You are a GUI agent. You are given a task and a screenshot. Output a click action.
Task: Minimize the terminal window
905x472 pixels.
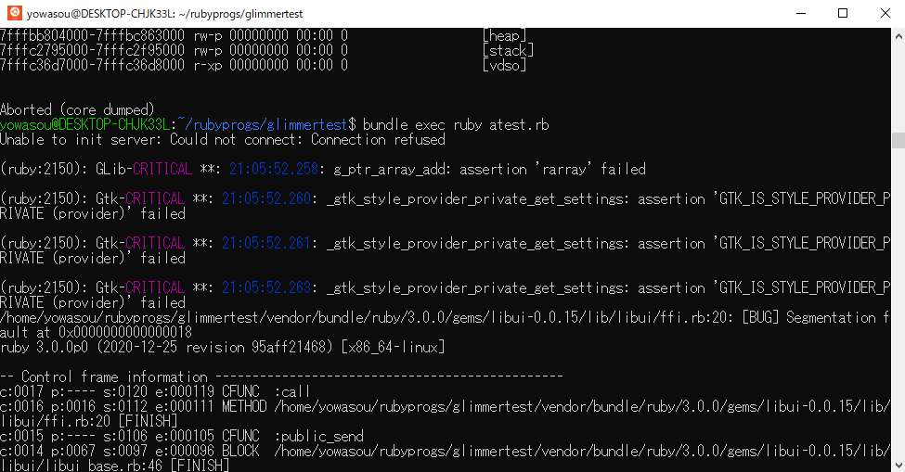tap(800, 13)
